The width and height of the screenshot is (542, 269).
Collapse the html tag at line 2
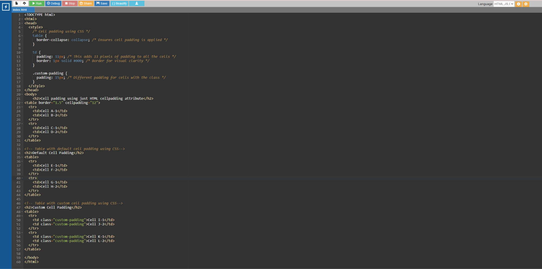pos(22,19)
